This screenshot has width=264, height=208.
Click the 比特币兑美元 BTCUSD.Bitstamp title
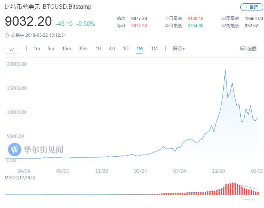(x=48, y=7)
